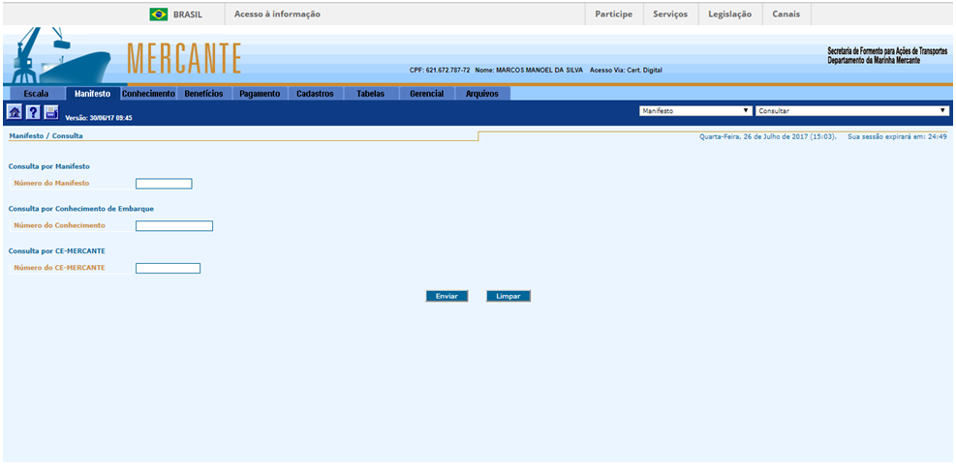Viewport: 956px width, 465px height.
Task: Open the Gerencial tab
Action: coord(427,94)
